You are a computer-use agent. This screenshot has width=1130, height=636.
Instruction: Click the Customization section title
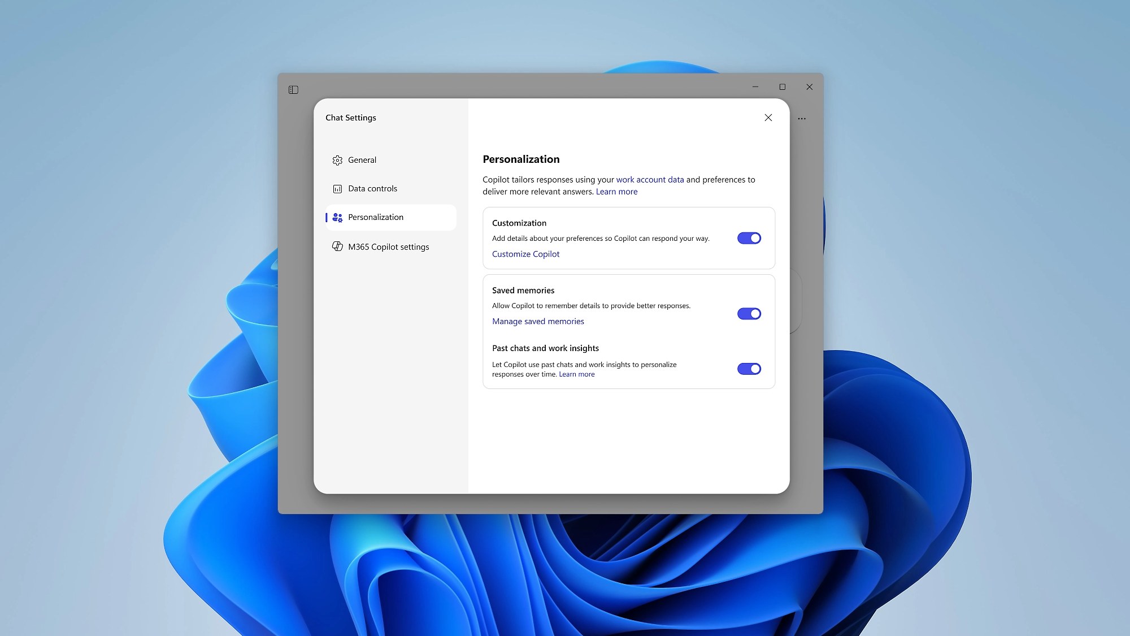pos(519,223)
